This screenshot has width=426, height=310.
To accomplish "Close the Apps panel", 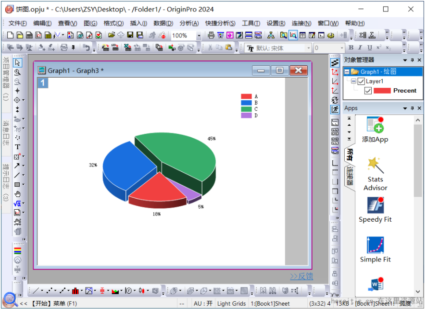I will 419,108.
